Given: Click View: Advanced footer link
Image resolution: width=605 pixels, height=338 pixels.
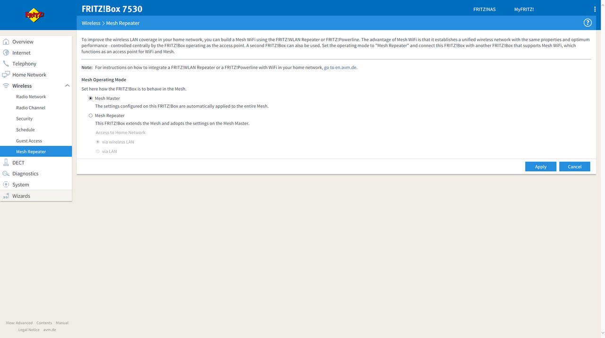Looking at the screenshot, I should point(19,323).
